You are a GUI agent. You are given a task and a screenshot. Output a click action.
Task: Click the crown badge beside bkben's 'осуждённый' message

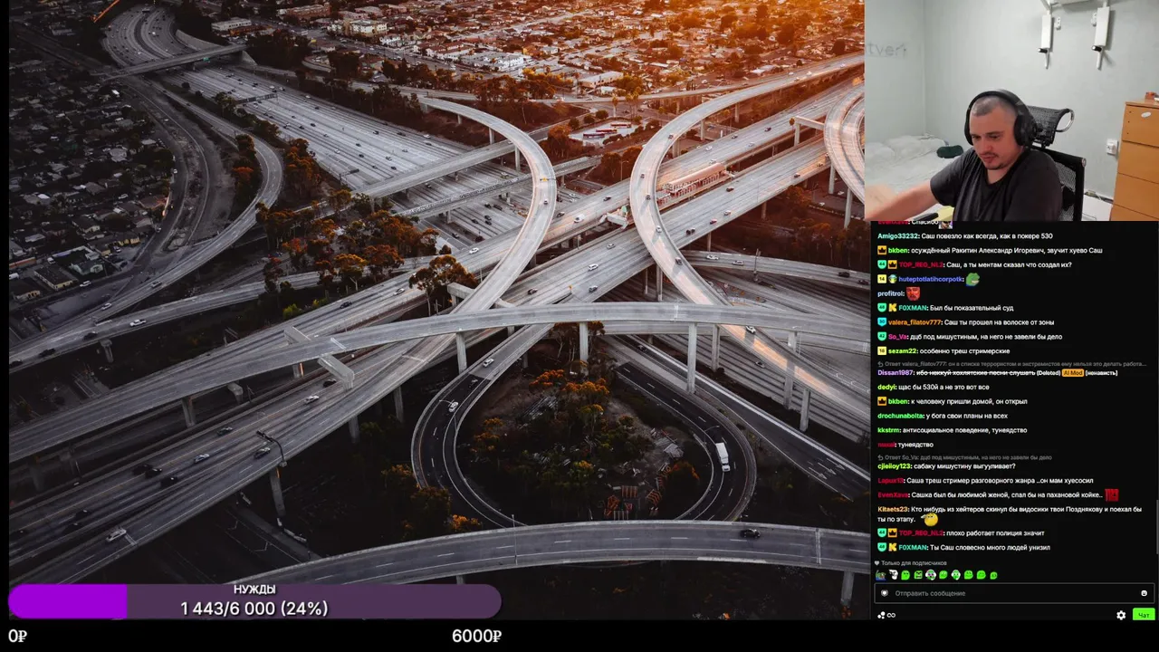click(882, 250)
